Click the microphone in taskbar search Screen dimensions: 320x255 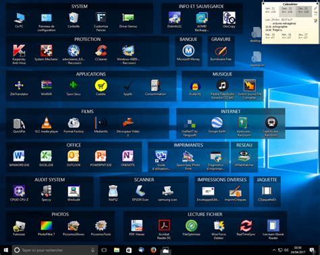(x=92, y=250)
